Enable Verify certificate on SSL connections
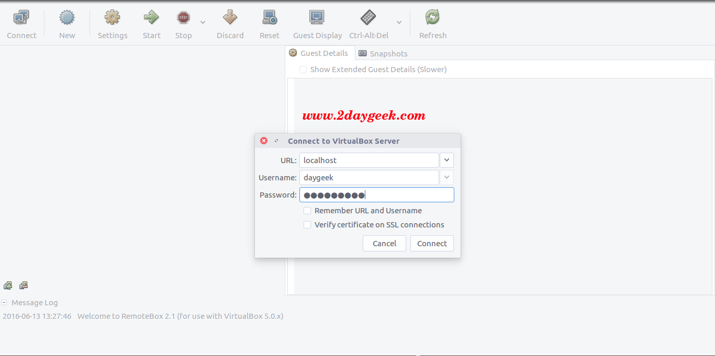 click(x=307, y=225)
